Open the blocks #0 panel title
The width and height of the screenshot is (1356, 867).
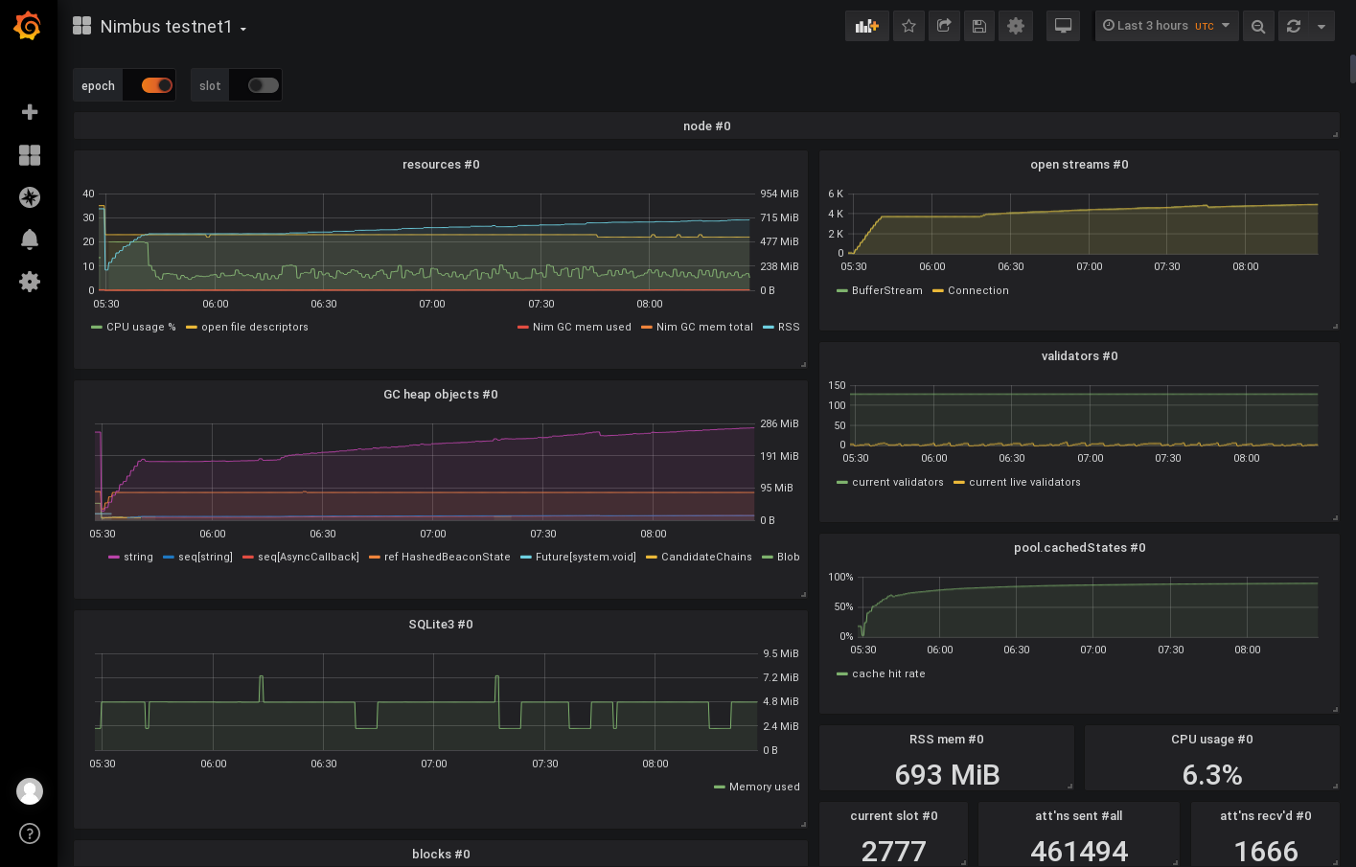(x=441, y=855)
